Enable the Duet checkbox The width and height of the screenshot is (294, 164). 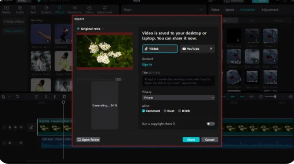point(165,111)
